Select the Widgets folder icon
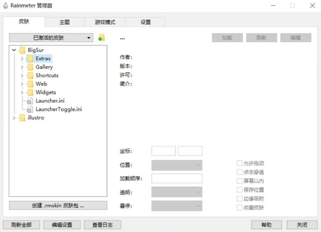Image resolution: width=321 pixels, height=232 pixels. coord(30,92)
